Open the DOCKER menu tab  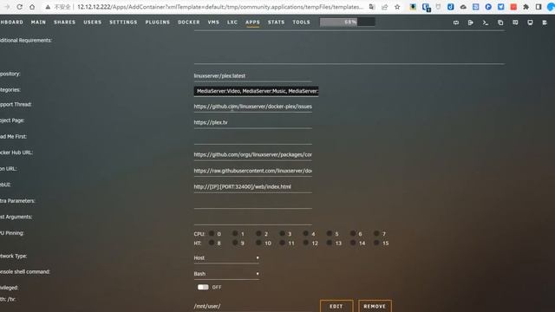(x=189, y=22)
